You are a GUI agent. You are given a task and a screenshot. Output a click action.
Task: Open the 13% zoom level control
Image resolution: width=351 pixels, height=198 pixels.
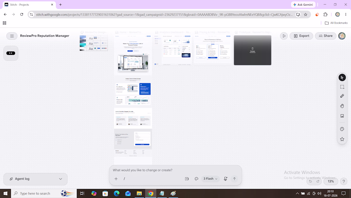pos(331,181)
